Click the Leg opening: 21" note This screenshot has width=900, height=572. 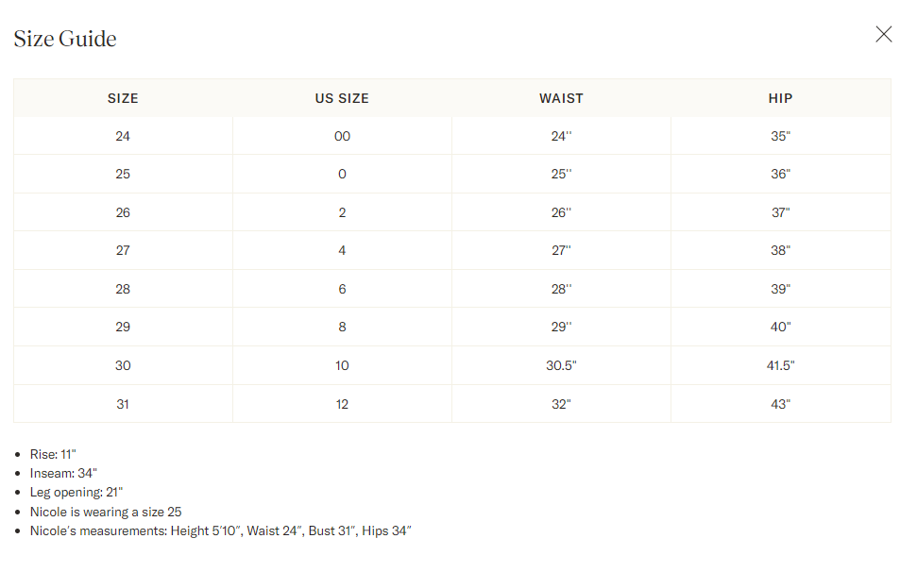76,493
